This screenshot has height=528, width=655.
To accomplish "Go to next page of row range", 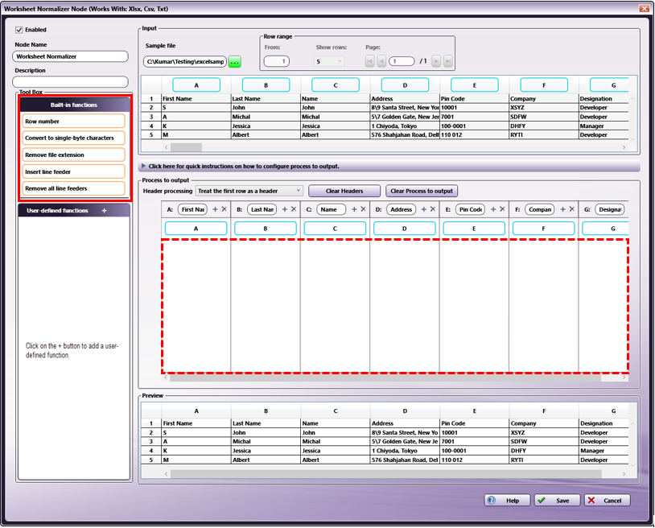I will (436, 61).
